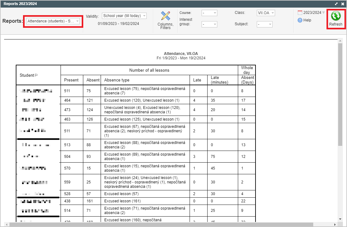
Task: Maximize the Reports window with the arrow icon
Action: (x=336, y=4)
